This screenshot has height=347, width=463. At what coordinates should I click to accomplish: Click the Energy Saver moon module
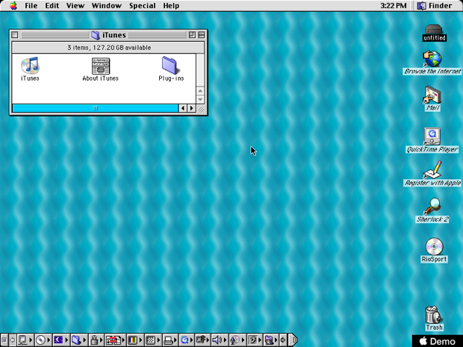click(x=61, y=340)
